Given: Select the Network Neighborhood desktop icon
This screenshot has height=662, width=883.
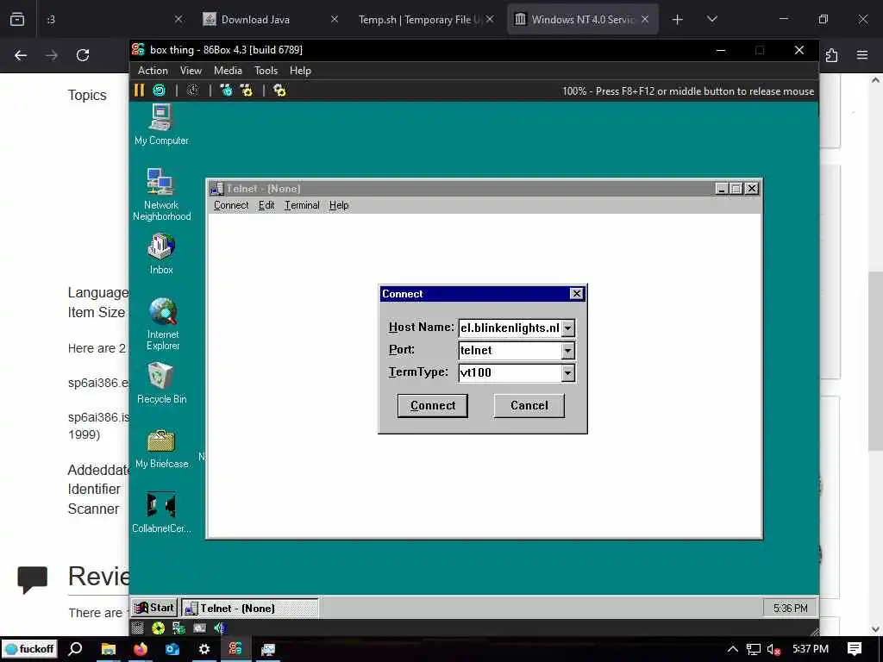Looking at the screenshot, I should [161, 194].
